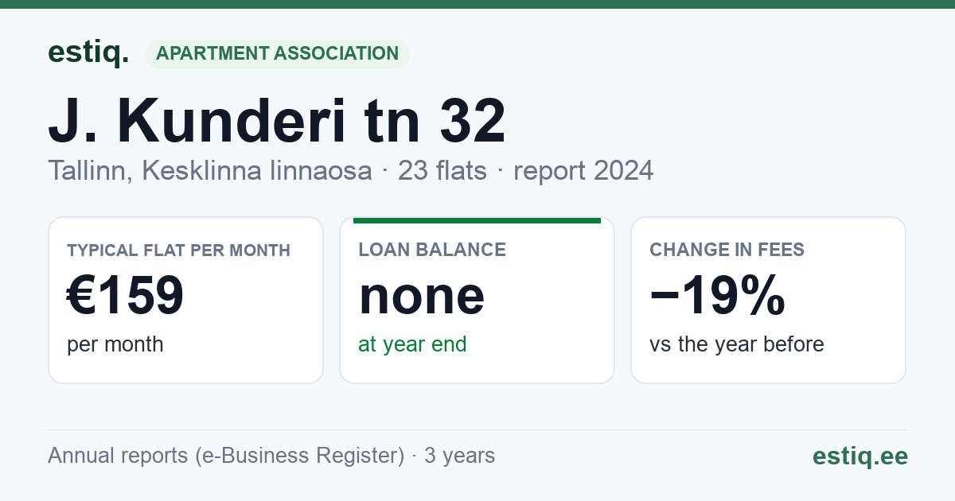
Task: Click the TYPICAL FLAT PER MONTH label
Action: click(x=179, y=250)
